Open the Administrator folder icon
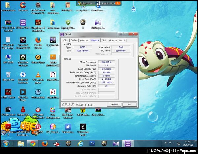Screen dimensions: 198x154 point(8,7)
